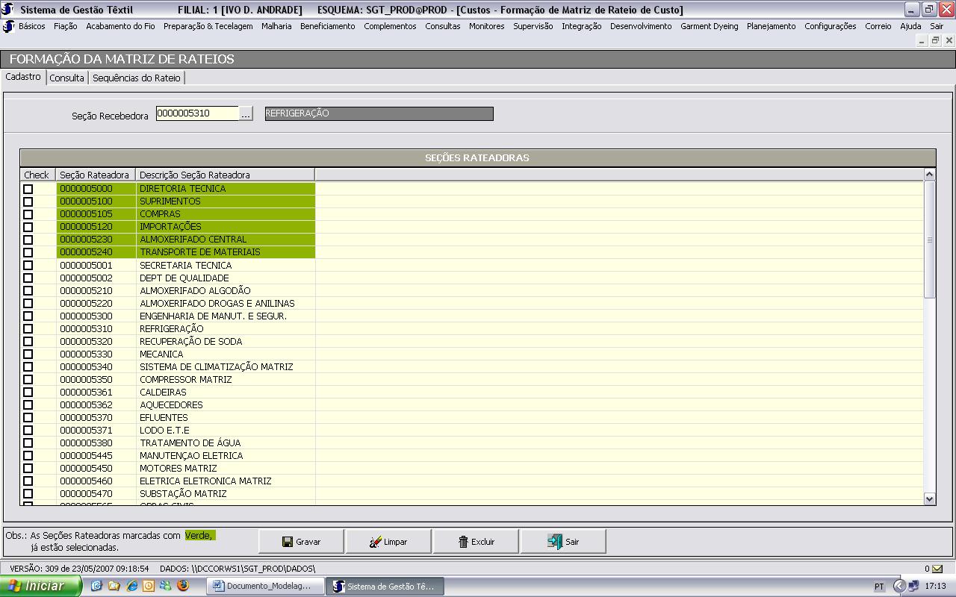Click the Seção Recebedora code field
This screenshot has height=597, width=956.
click(x=197, y=113)
